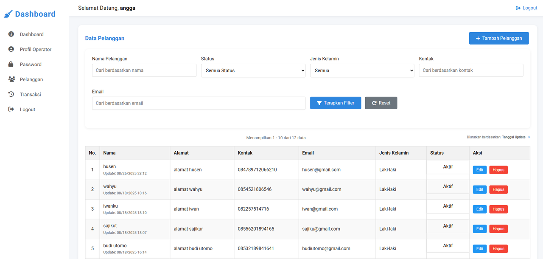Edit the budi utomo customer row
The height and width of the screenshot is (259, 543).
click(x=480, y=249)
